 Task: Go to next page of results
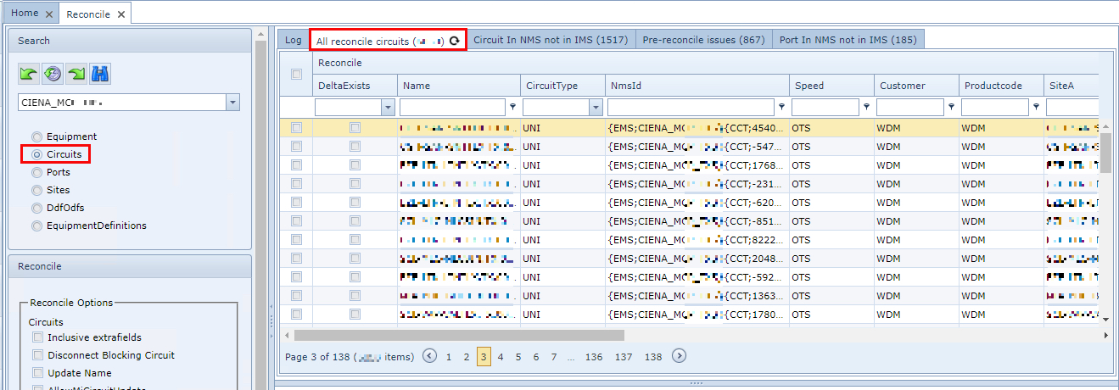679,356
